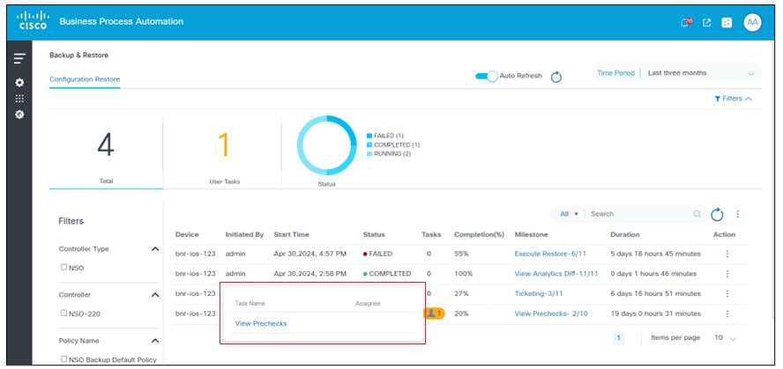The image size is (783, 369).
Task: Click the COMPLETED status cell
Action: [x=387, y=274]
